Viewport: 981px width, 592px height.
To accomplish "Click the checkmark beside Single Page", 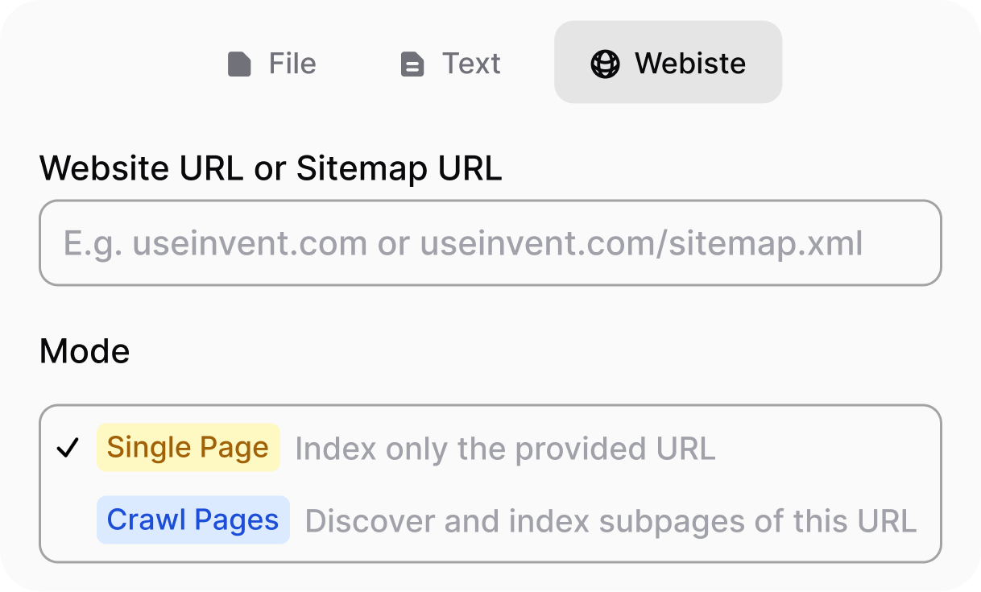I will (x=68, y=449).
